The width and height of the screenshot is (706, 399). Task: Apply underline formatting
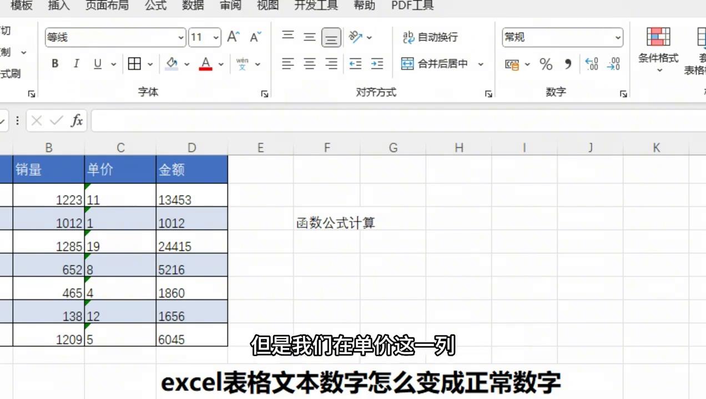[98, 64]
